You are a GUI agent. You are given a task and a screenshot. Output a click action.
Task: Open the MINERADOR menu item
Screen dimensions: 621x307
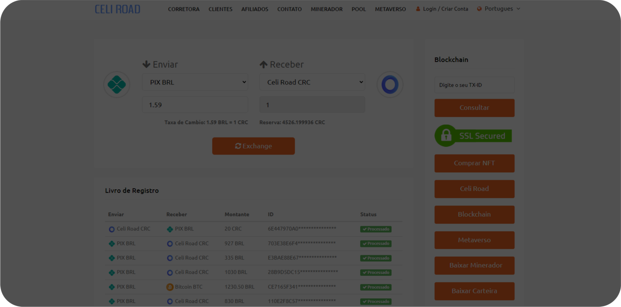[326, 9]
